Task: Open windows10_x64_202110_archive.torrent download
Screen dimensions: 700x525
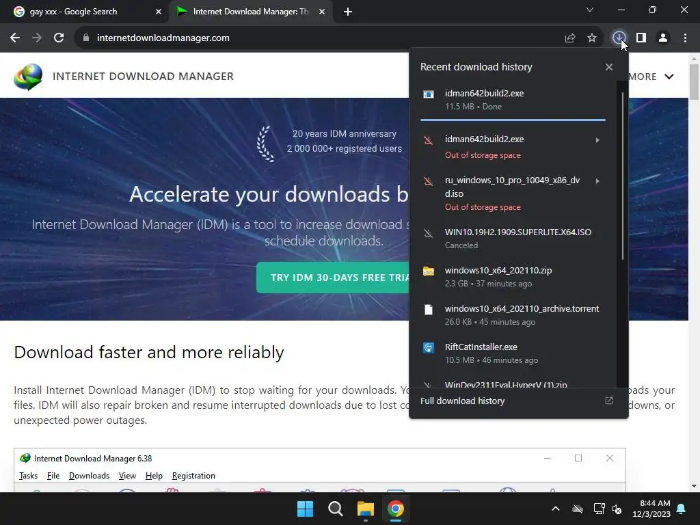Action: click(x=513, y=314)
